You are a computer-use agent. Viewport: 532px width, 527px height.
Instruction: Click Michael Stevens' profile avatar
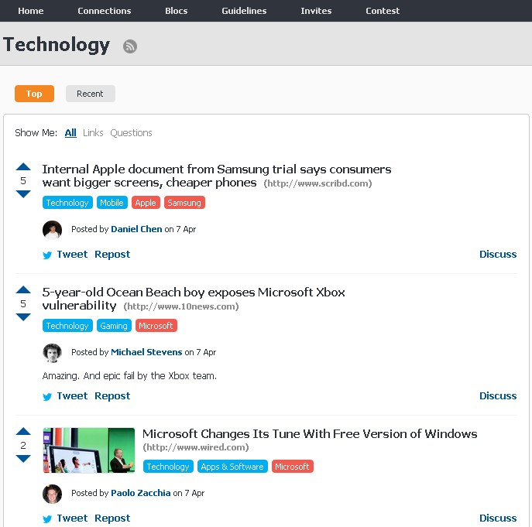(x=52, y=353)
